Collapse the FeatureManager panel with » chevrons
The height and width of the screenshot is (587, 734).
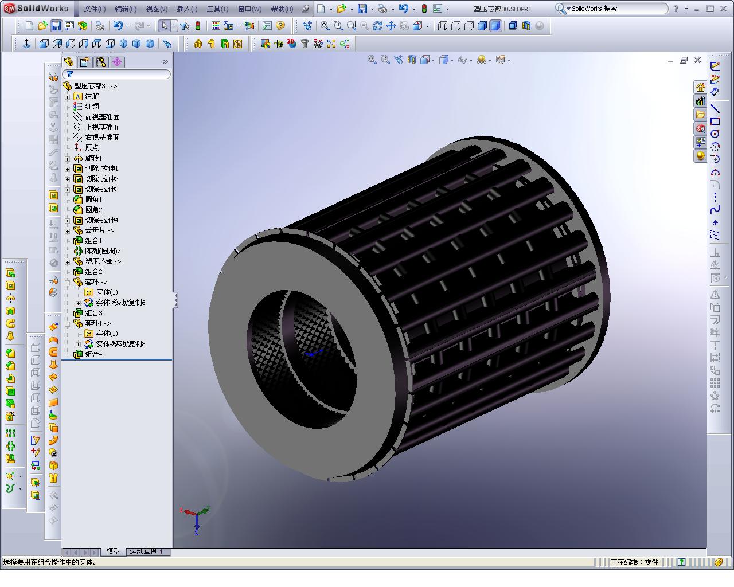tap(165, 61)
